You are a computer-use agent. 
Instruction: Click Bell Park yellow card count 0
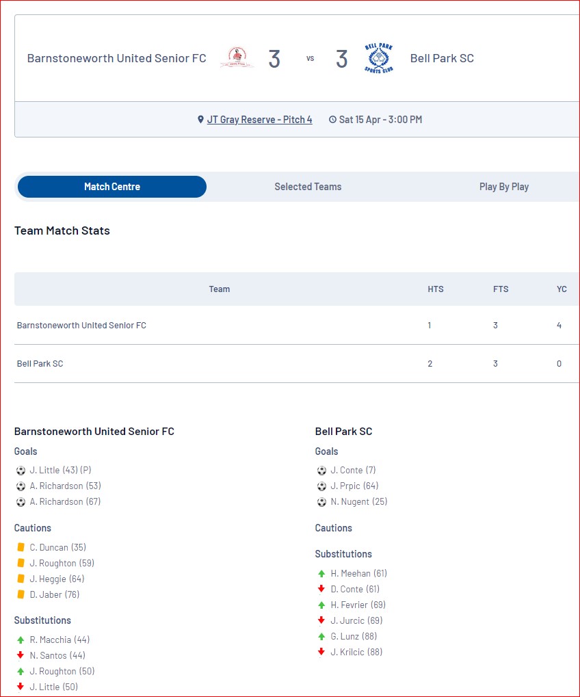tap(559, 364)
